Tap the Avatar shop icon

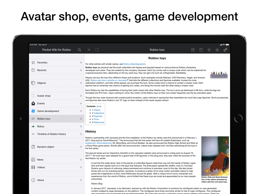[x=33, y=96]
